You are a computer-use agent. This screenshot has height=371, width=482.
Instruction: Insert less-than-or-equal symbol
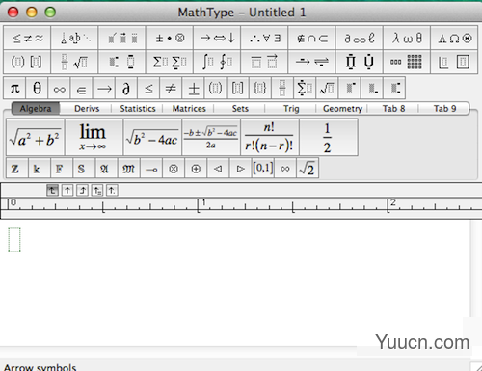coord(148,88)
